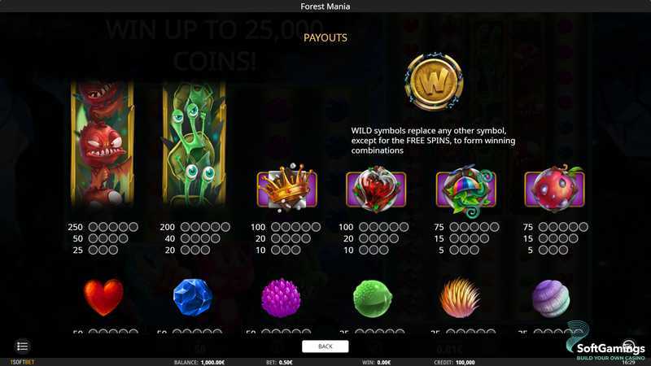
Task: Click the red candy apple symbol
Action: tap(555, 190)
